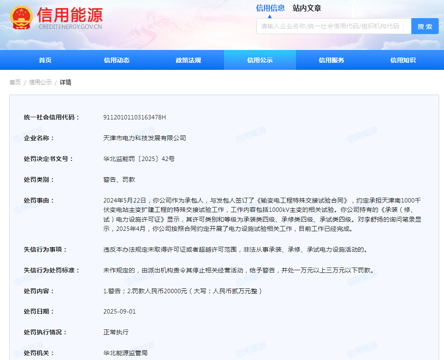This screenshot has width=444, height=360.
Task: Select 信用公示 navigation menu item
Action: 260,60
